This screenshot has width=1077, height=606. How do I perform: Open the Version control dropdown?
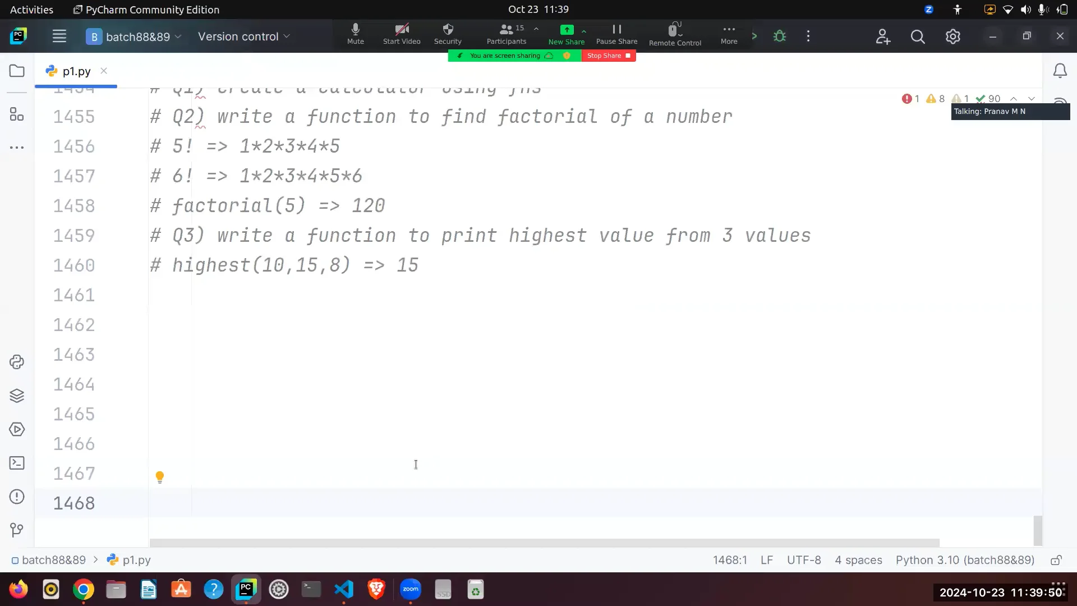pos(244,36)
